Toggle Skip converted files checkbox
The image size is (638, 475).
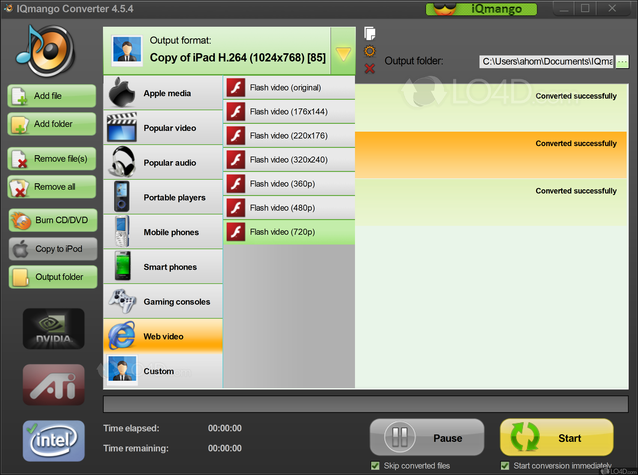click(375, 465)
